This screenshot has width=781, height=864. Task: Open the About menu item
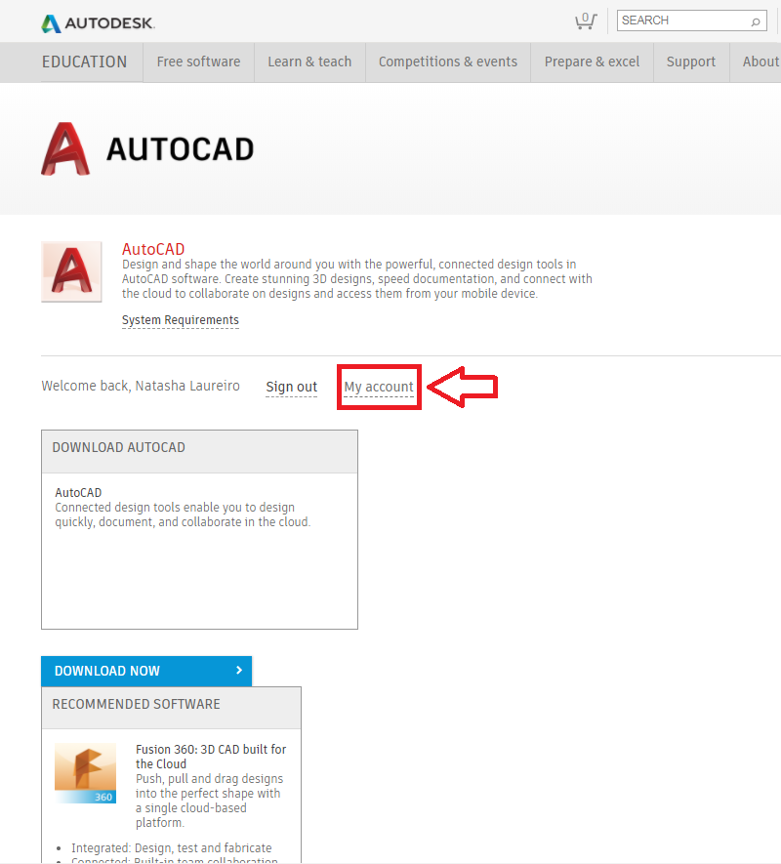coord(760,62)
